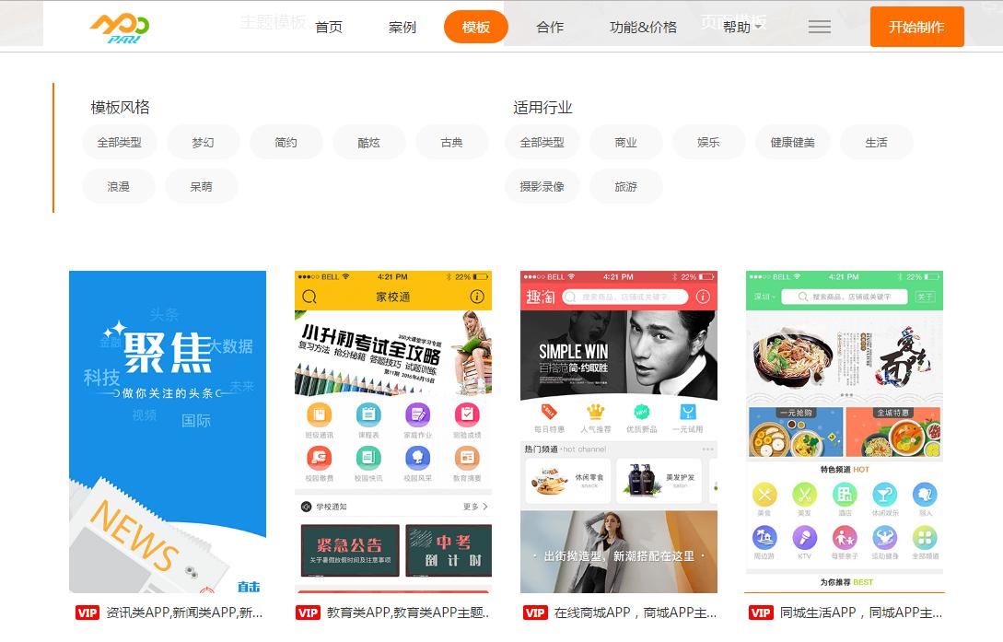The height and width of the screenshot is (642, 1003).
Task: Open the hamburger menu at top right
Action: [x=819, y=26]
